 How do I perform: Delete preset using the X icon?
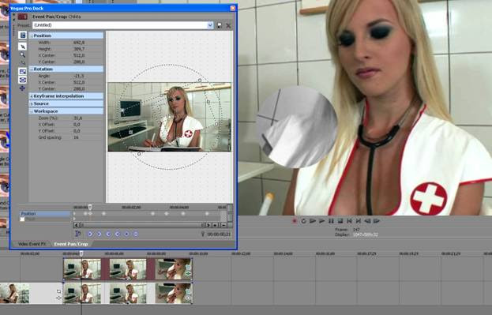[x=228, y=26]
